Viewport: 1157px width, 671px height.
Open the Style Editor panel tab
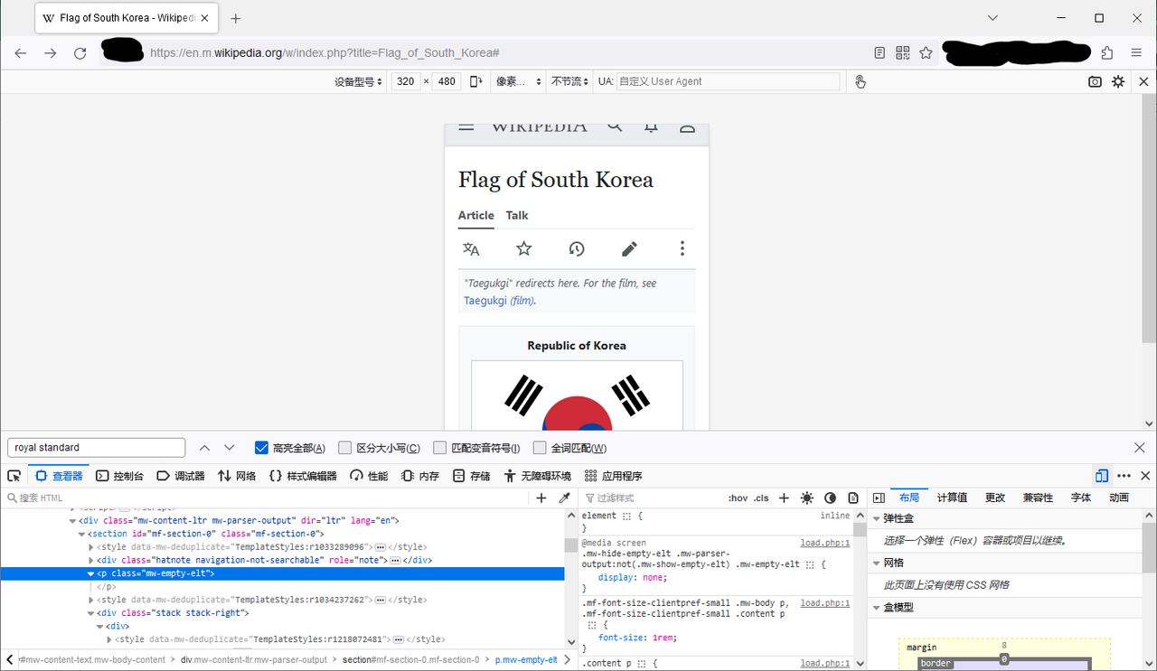click(303, 476)
